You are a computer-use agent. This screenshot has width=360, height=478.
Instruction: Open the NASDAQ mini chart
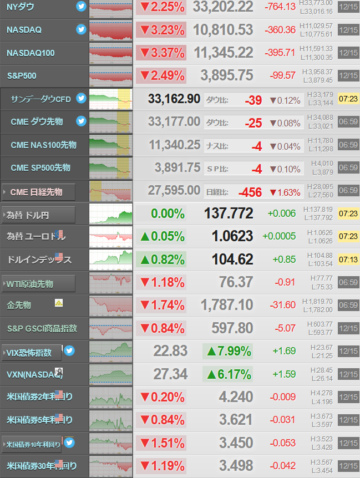(111, 30)
